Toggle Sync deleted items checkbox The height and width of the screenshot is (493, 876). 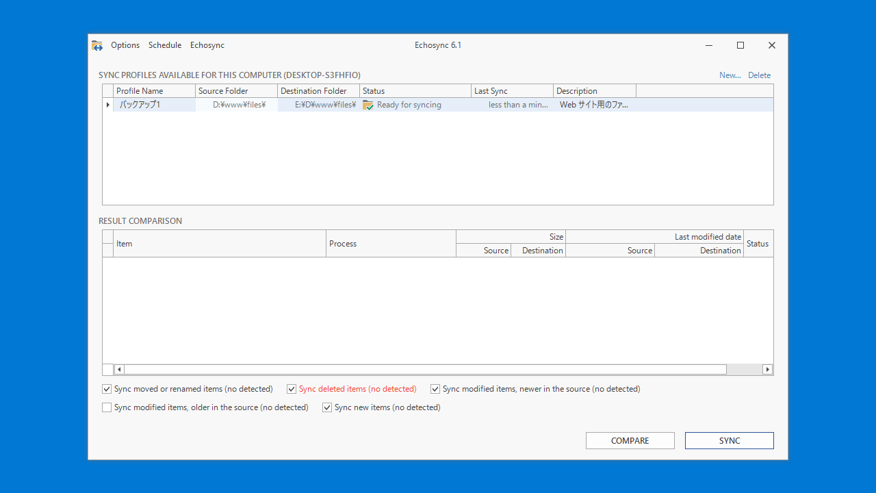292,389
